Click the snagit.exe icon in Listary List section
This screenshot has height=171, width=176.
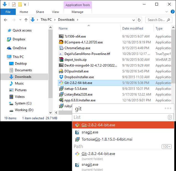click(x=77, y=132)
